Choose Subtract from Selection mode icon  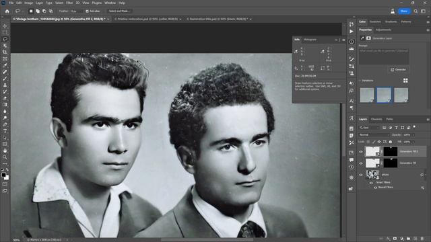pos(44,11)
